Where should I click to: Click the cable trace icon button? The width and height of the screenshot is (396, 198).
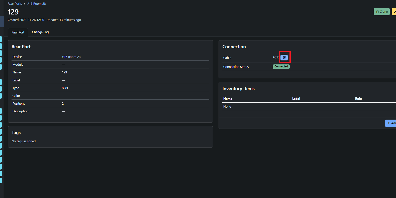tap(284, 57)
